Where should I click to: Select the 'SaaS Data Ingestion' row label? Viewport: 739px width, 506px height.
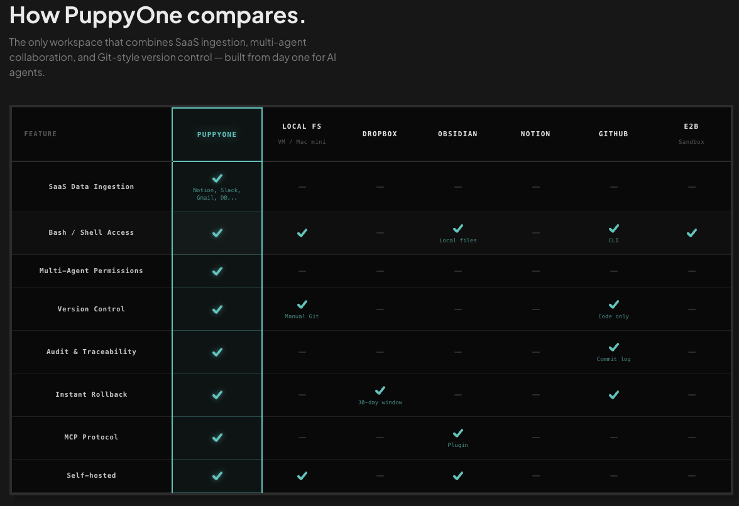tap(92, 187)
